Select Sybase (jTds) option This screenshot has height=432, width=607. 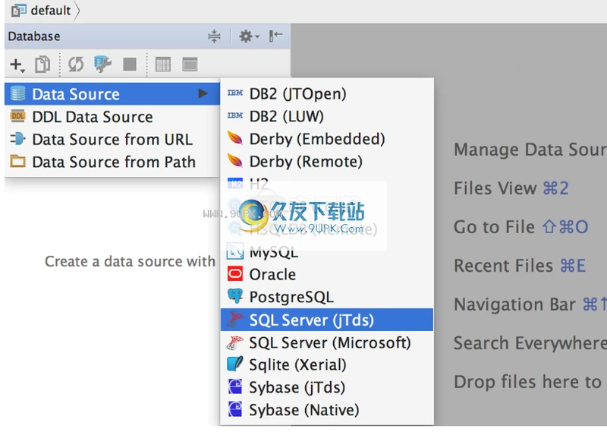[x=327, y=387]
